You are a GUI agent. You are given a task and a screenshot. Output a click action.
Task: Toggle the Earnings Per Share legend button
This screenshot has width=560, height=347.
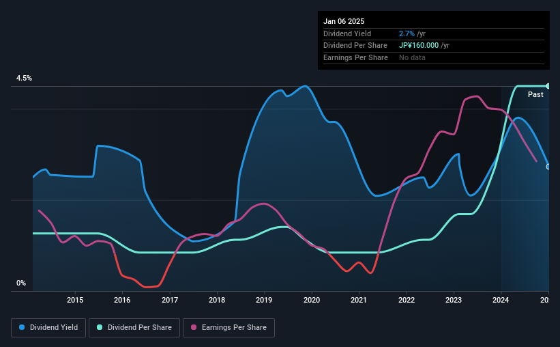tap(229, 328)
